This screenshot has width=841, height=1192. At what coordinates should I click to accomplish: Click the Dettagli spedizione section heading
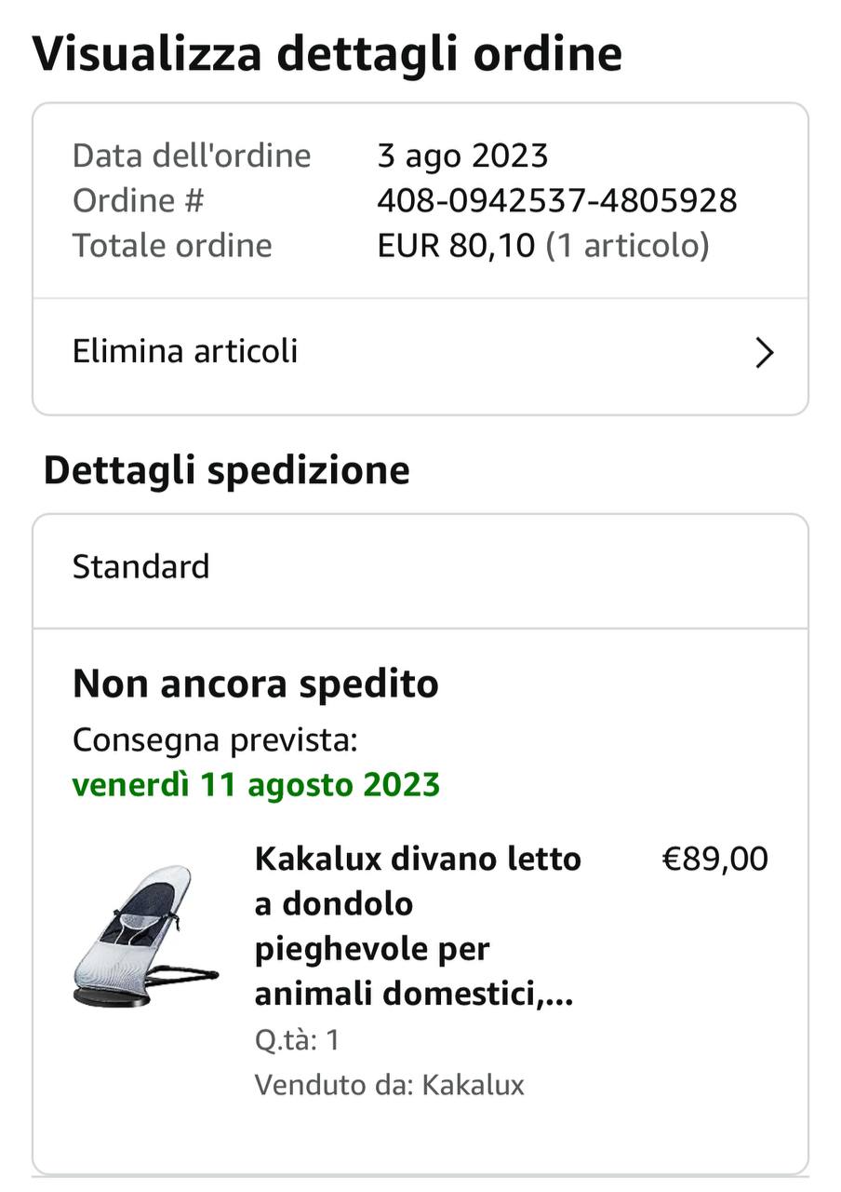(226, 470)
